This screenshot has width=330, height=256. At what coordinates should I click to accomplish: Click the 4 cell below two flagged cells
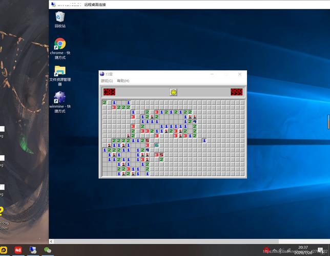pos(195,121)
